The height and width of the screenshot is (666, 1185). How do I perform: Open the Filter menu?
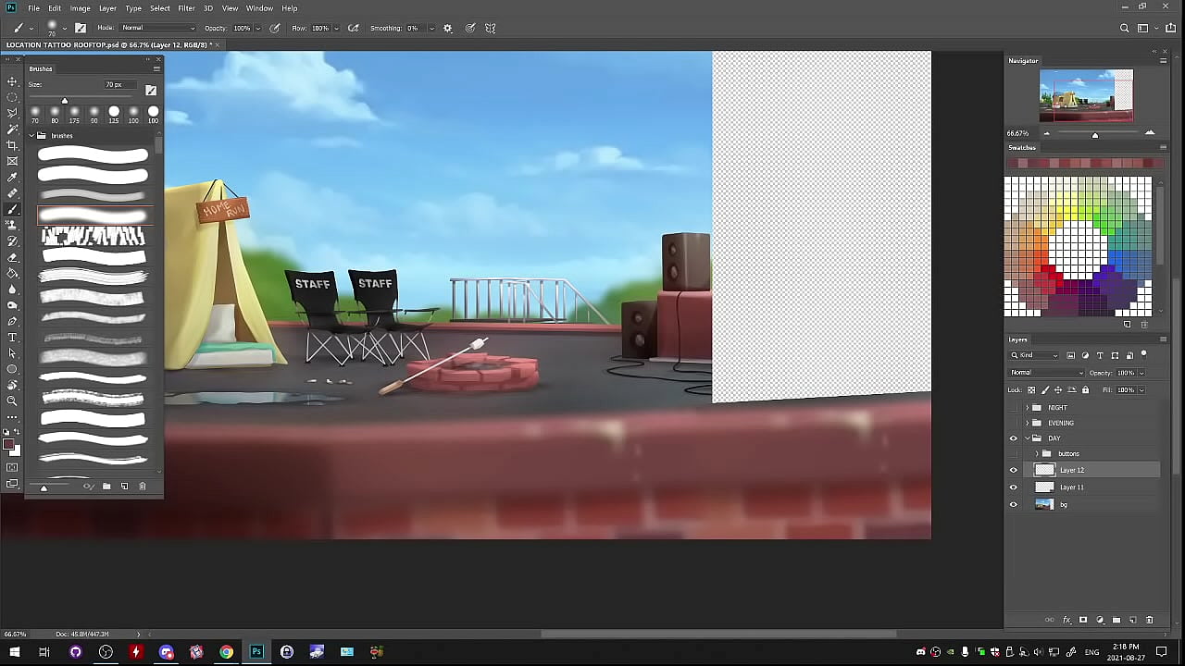[x=186, y=8]
